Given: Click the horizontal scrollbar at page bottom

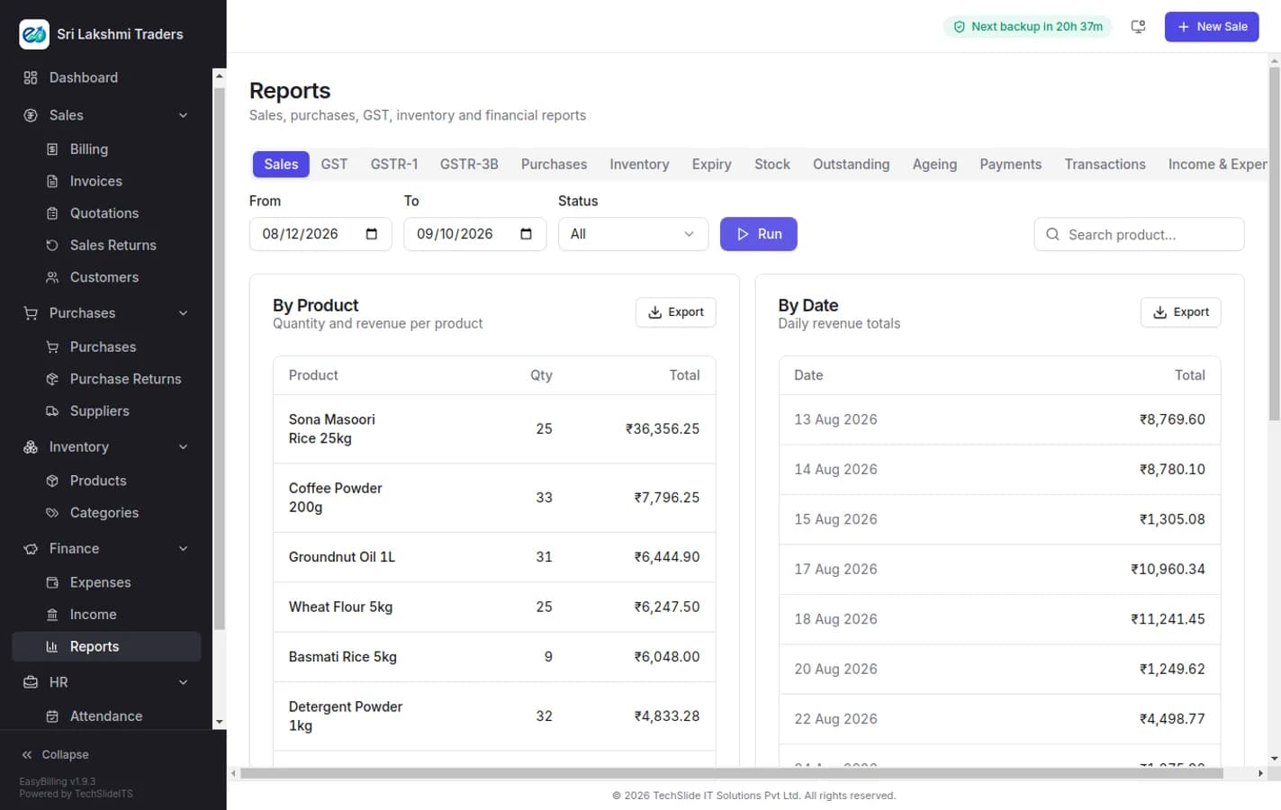Looking at the screenshot, I should coord(731,773).
